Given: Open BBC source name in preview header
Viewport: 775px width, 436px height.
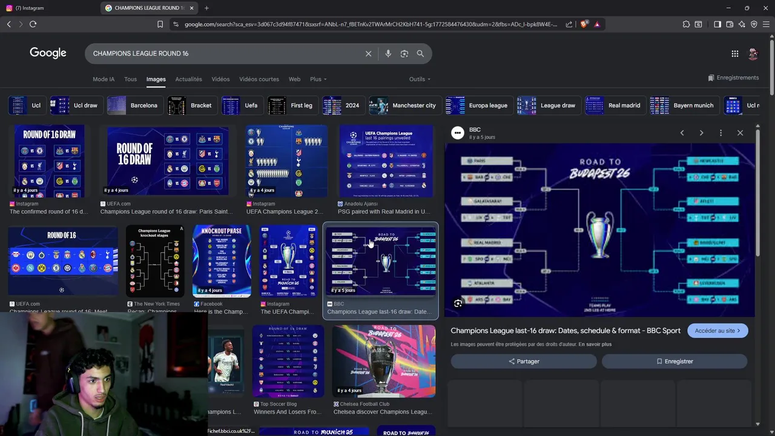Looking at the screenshot, I should 475,130.
